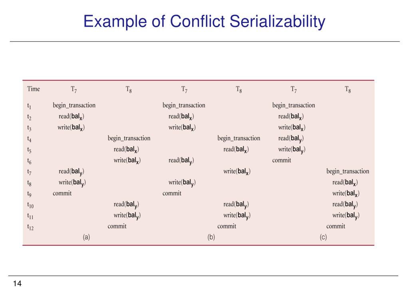Click 'commit' at t12 in schedule (b)
This screenshot has height=306, width=409.
[x=227, y=226]
